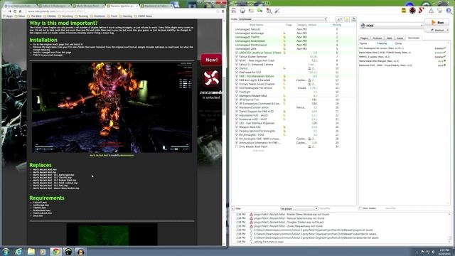455x256 pixels.
Task: Open Windows Start button
Action: 5,252
